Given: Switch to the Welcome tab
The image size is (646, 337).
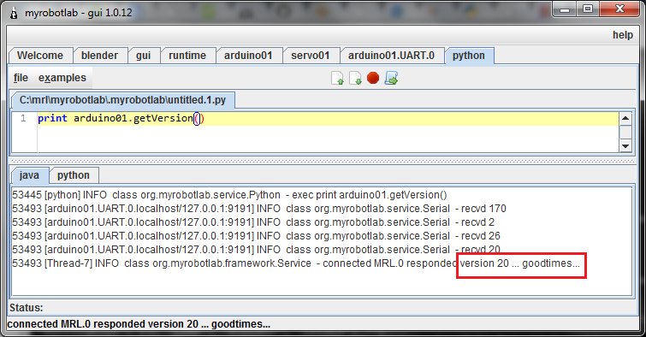Looking at the screenshot, I should (40, 56).
